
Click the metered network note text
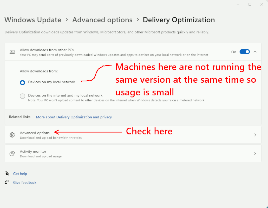coord(116,100)
